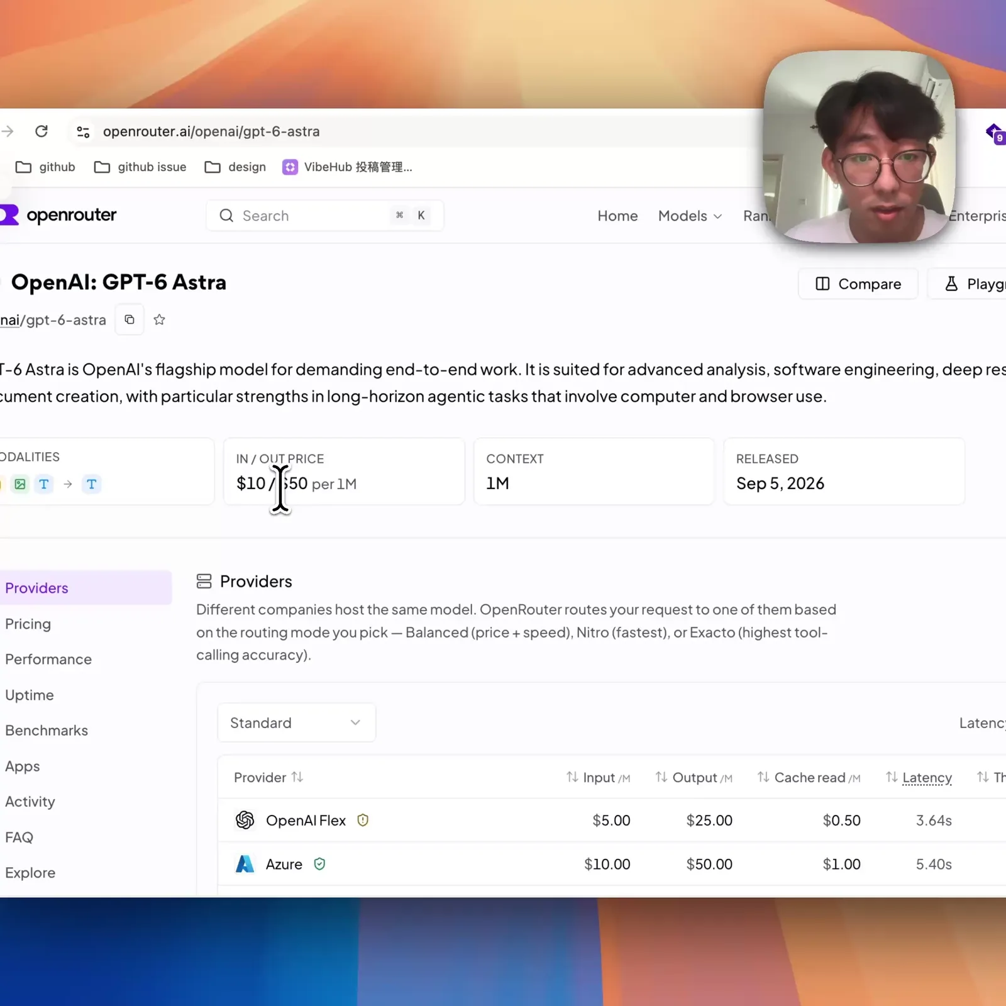Image resolution: width=1006 pixels, height=1006 pixels.
Task: Star GPT-6 Astra as favorite
Action: 160,319
